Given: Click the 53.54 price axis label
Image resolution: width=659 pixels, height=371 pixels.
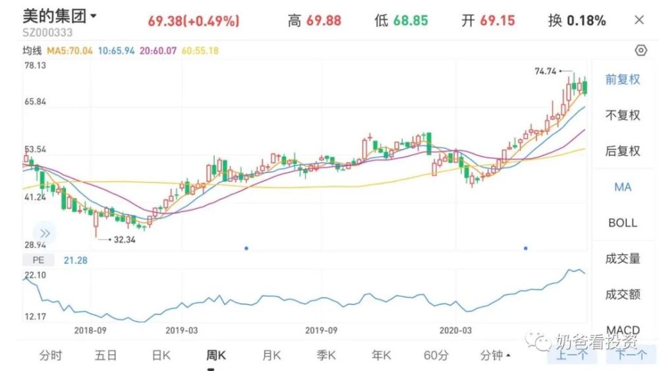Looking at the screenshot, I should (x=36, y=150).
